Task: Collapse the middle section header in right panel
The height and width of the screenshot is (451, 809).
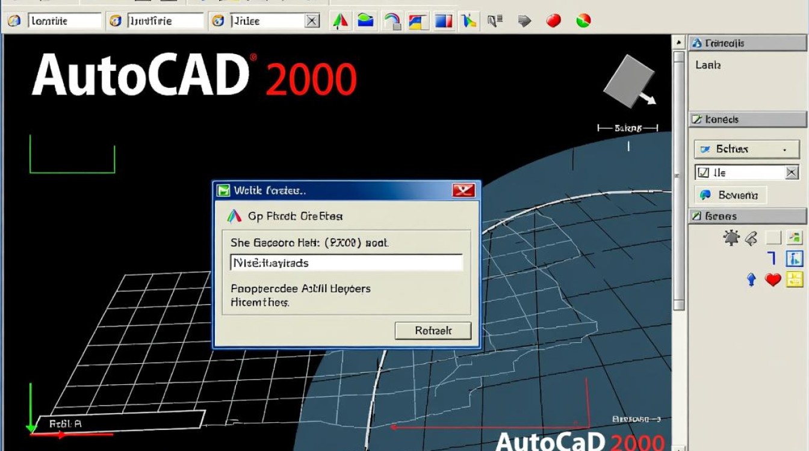Action: coord(747,119)
